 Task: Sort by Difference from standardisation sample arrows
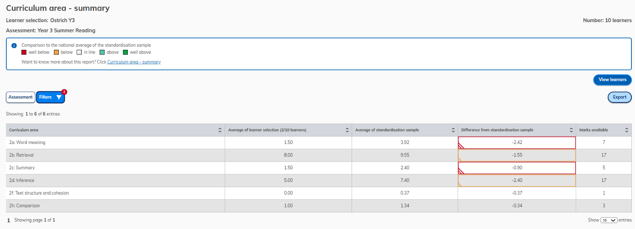tap(571, 130)
